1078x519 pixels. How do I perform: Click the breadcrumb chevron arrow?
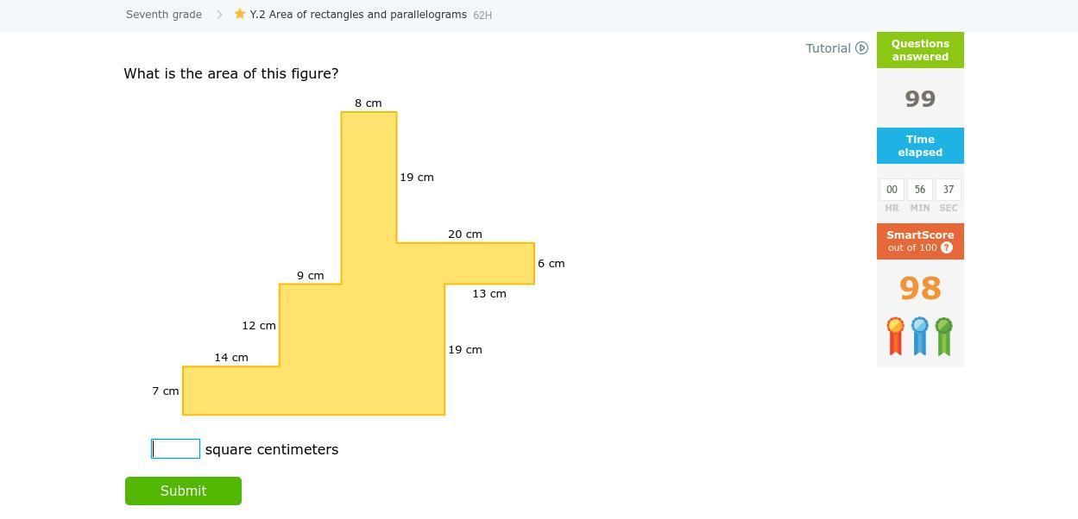tap(219, 15)
